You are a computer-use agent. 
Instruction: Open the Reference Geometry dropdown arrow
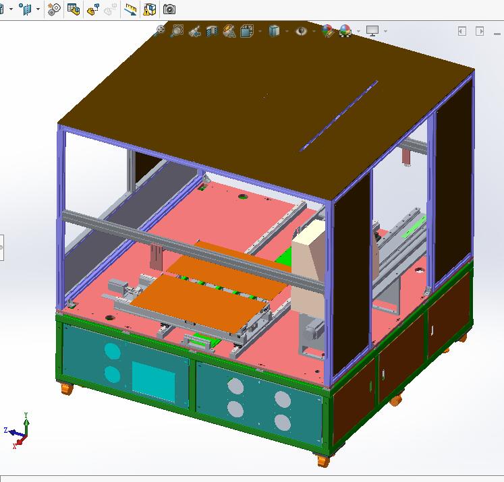pyautogui.click(x=38, y=9)
